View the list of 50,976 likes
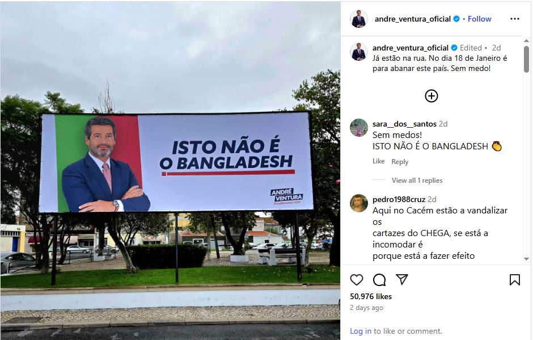 coord(371,296)
